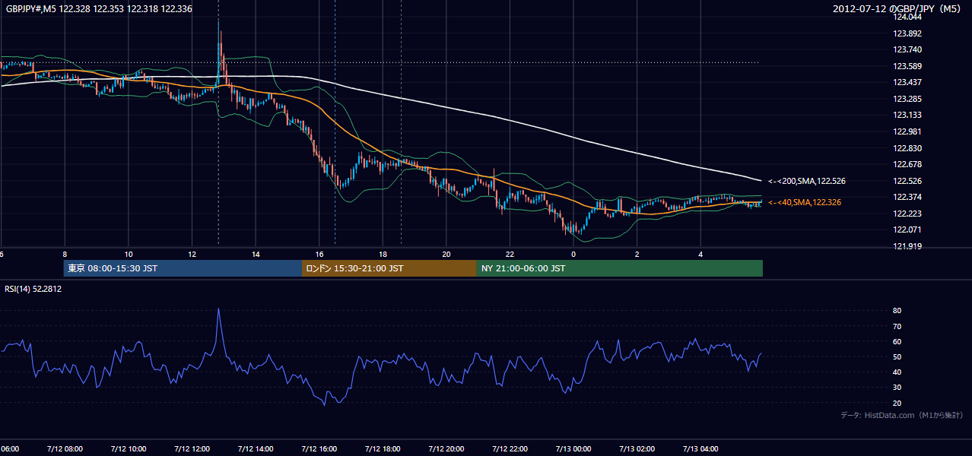Click hour 22 on the chart time axis
The height and width of the screenshot is (456, 972).
(x=510, y=254)
